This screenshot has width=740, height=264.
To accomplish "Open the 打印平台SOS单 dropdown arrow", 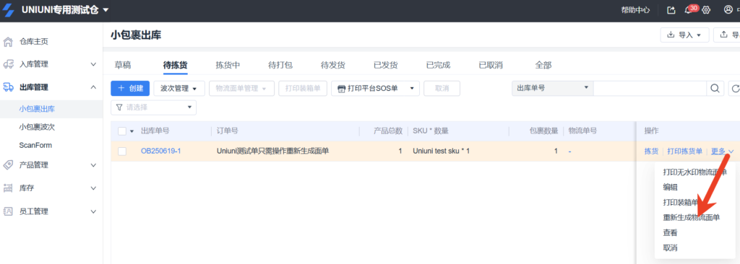I will tap(411, 88).
